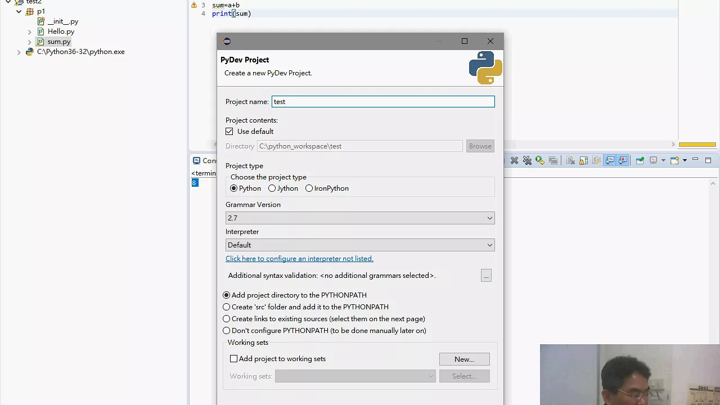Select Add project directory to the PYTHONPATH
Image resolution: width=720 pixels, height=405 pixels.
click(x=226, y=295)
